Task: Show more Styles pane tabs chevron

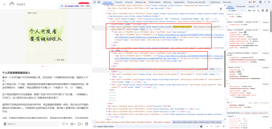Action: 257,6
